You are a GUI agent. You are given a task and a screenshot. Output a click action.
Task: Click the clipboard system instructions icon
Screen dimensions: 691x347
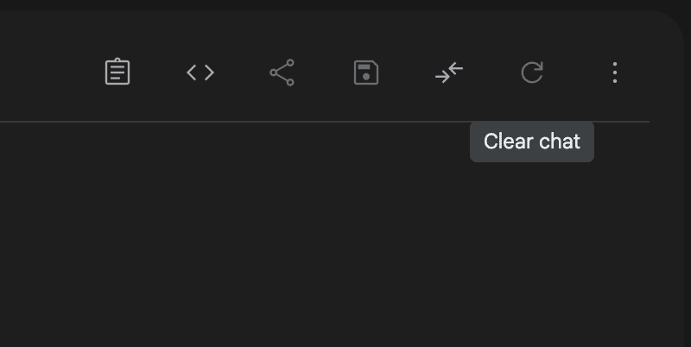tap(117, 73)
